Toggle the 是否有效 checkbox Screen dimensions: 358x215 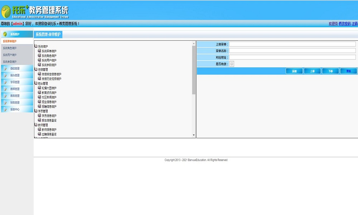(232, 64)
